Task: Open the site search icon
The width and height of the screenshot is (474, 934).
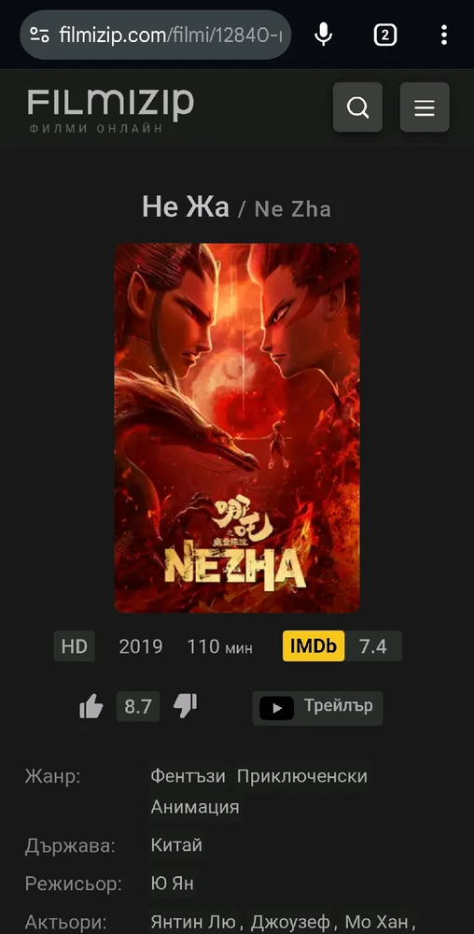Action: pos(357,107)
